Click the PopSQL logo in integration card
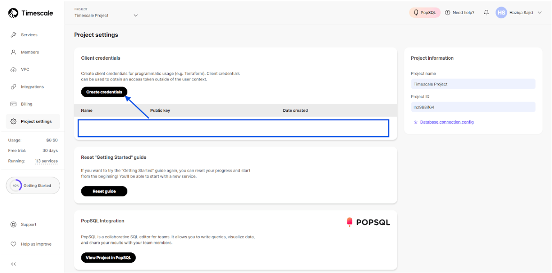The height and width of the screenshot is (273, 552). [368, 221]
